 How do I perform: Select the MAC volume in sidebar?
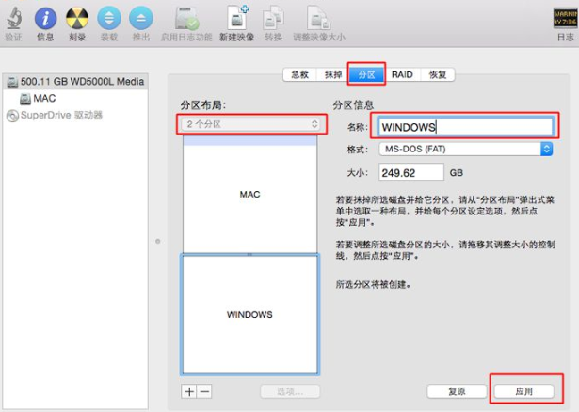tap(44, 98)
